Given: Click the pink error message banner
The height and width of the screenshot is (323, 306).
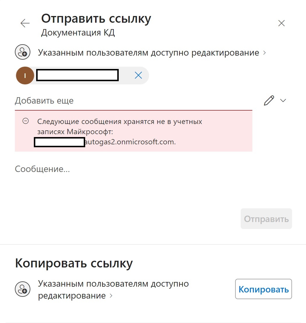Looking at the screenshot, I should pos(133,131).
